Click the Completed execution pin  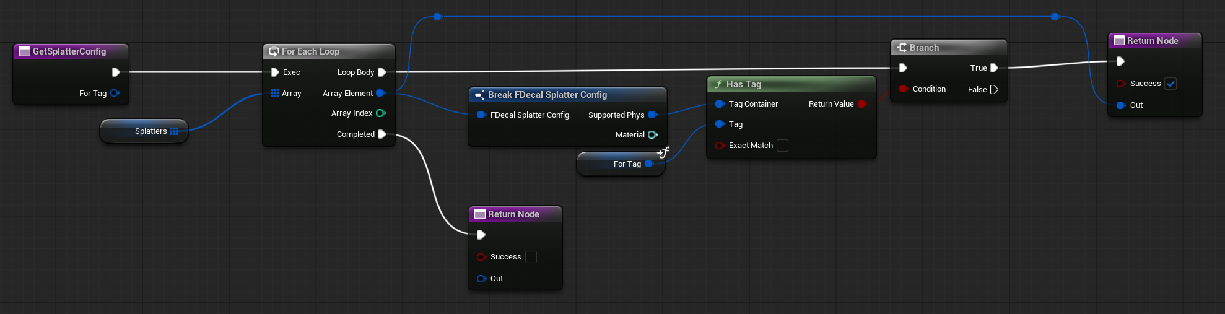[x=382, y=134]
